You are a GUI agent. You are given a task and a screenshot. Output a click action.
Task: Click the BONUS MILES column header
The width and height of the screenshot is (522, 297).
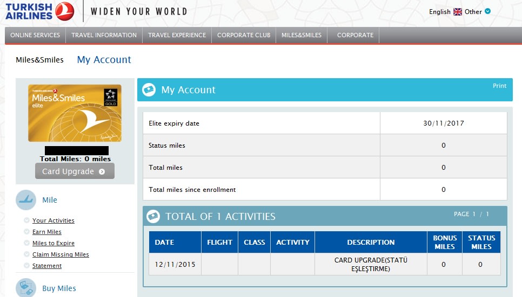coord(445,242)
